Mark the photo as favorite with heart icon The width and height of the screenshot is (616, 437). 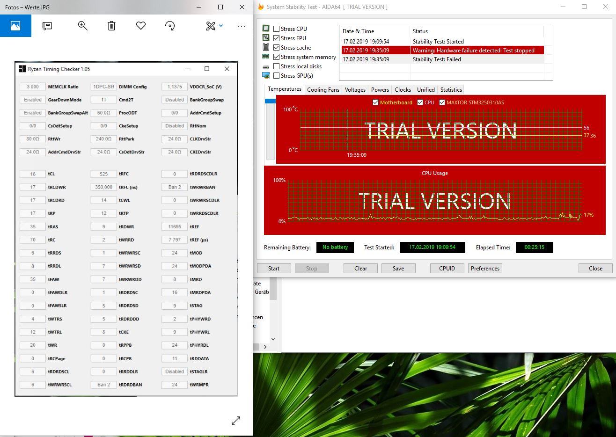(141, 26)
